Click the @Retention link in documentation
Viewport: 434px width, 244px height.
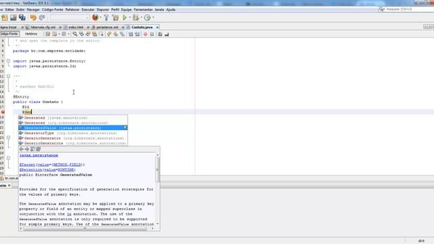pos(31,170)
